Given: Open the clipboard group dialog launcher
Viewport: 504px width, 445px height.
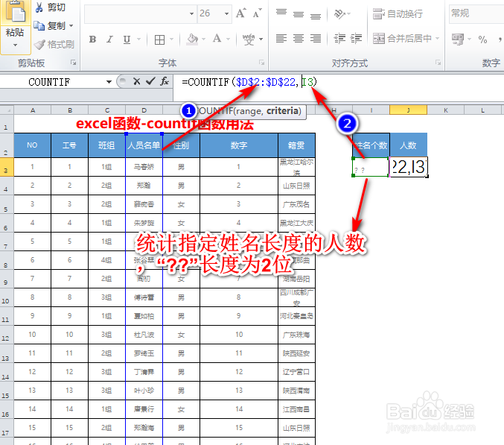Looking at the screenshot, I should [x=74, y=63].
